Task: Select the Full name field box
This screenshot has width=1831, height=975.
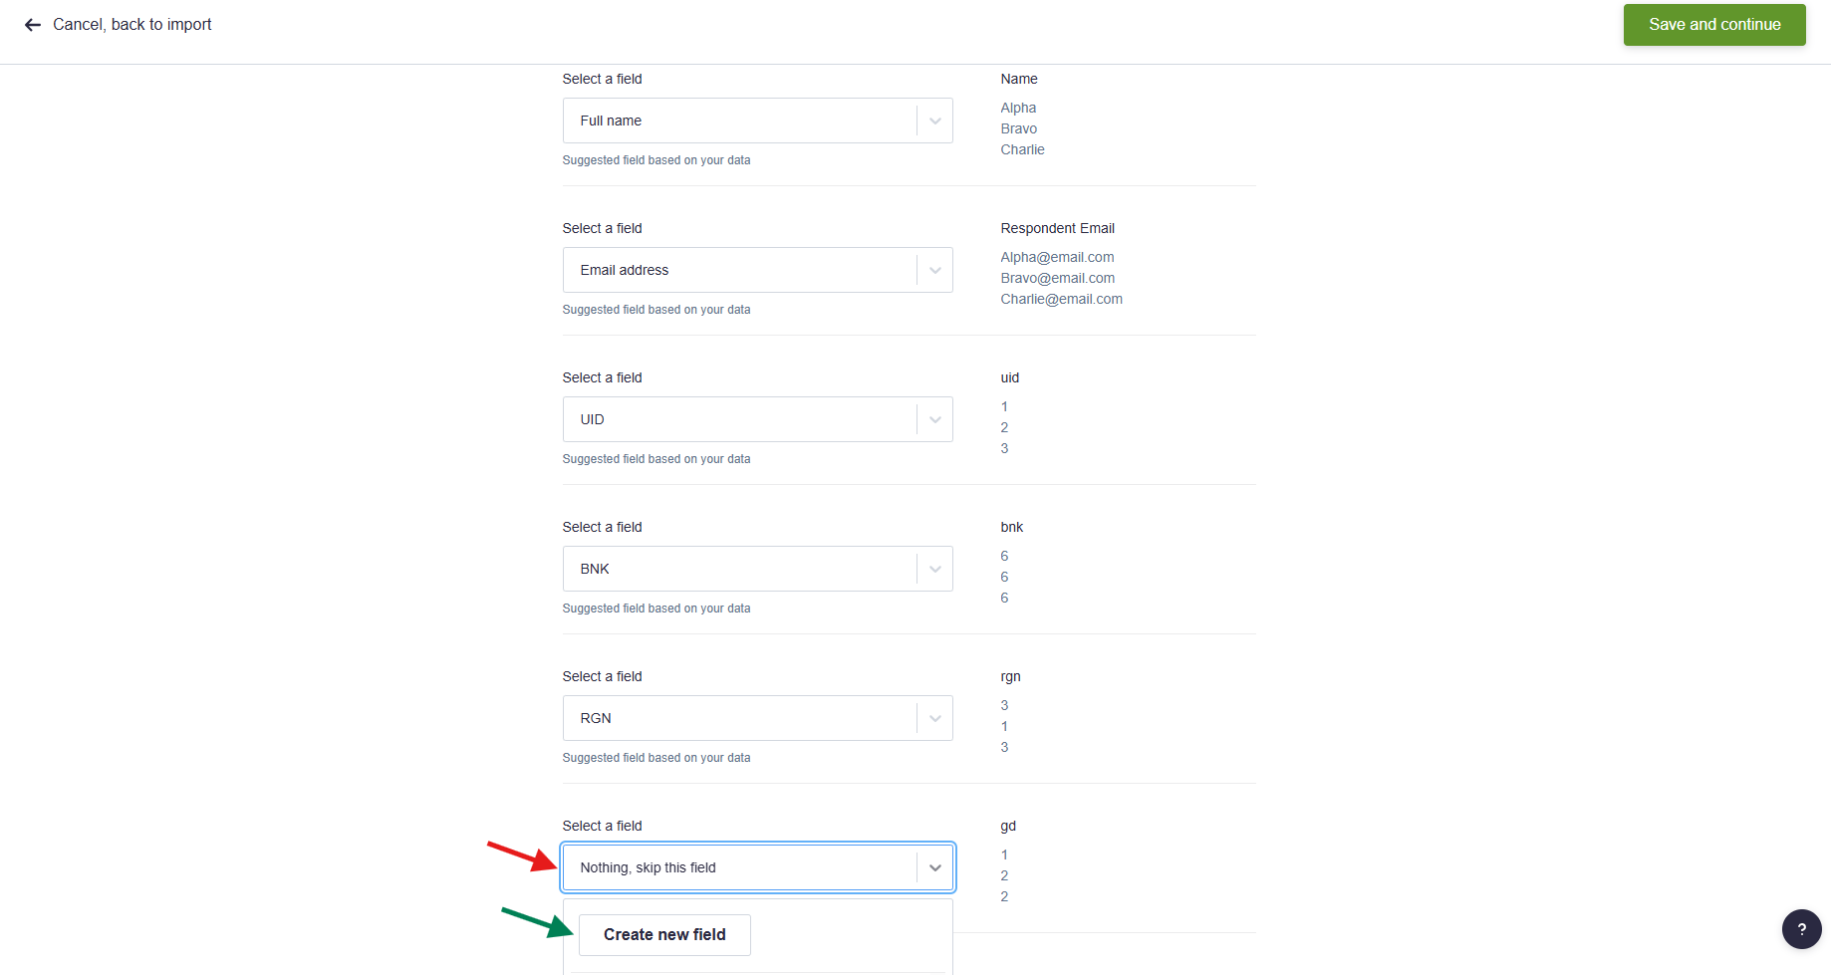Action: click(757, 121)
